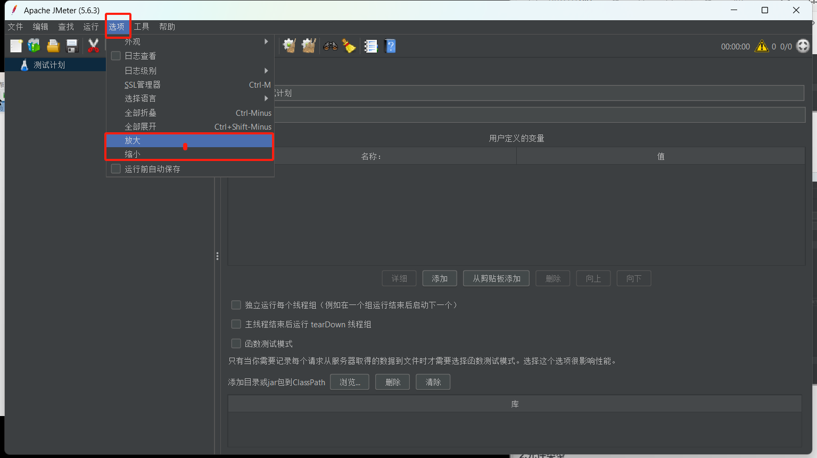Click the 添加 button
817x458 pixels.
point(440,278)
